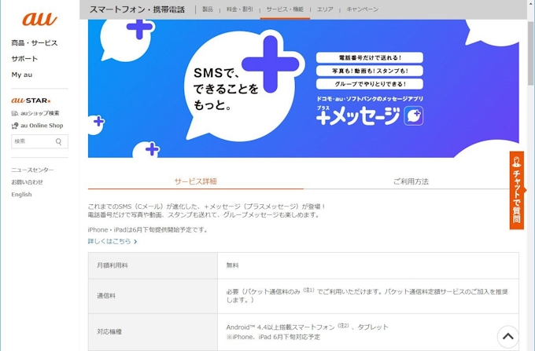Click the search magnifier icon

(59, 142)
